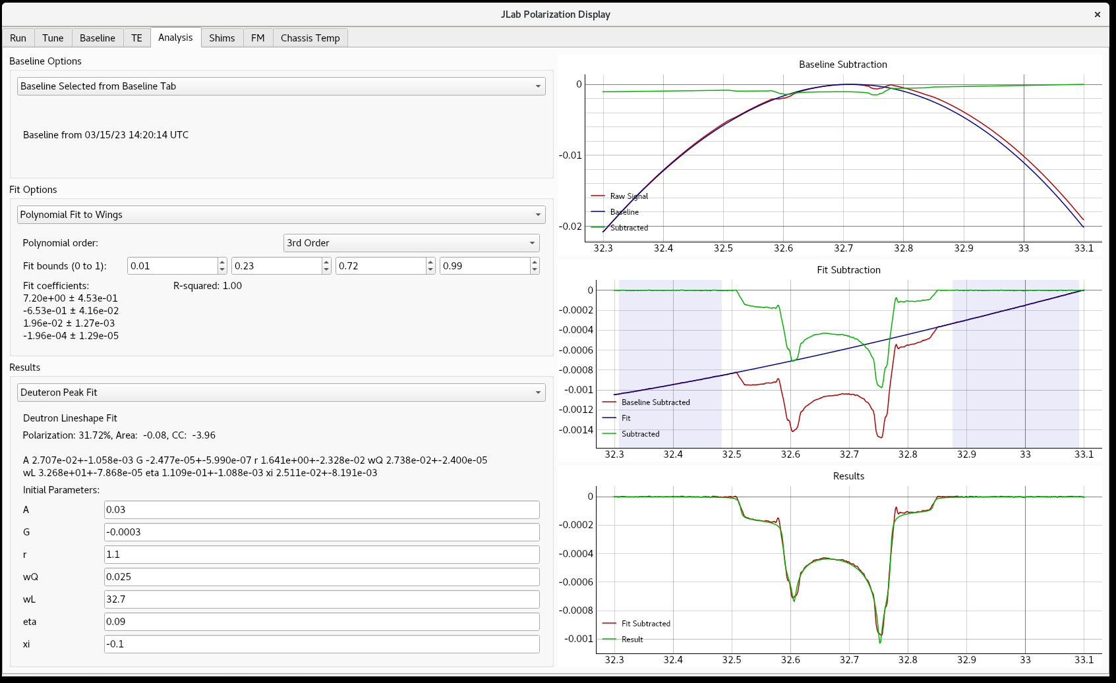Open the Shims tab
The width and height of the screenshot is (1116, 683).
pyautogui.click(x=221, y=38)
